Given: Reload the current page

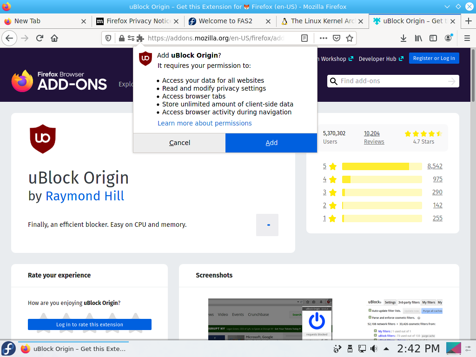Looking at the screenshot, I should pyautogui.click(x=40, y=38).
